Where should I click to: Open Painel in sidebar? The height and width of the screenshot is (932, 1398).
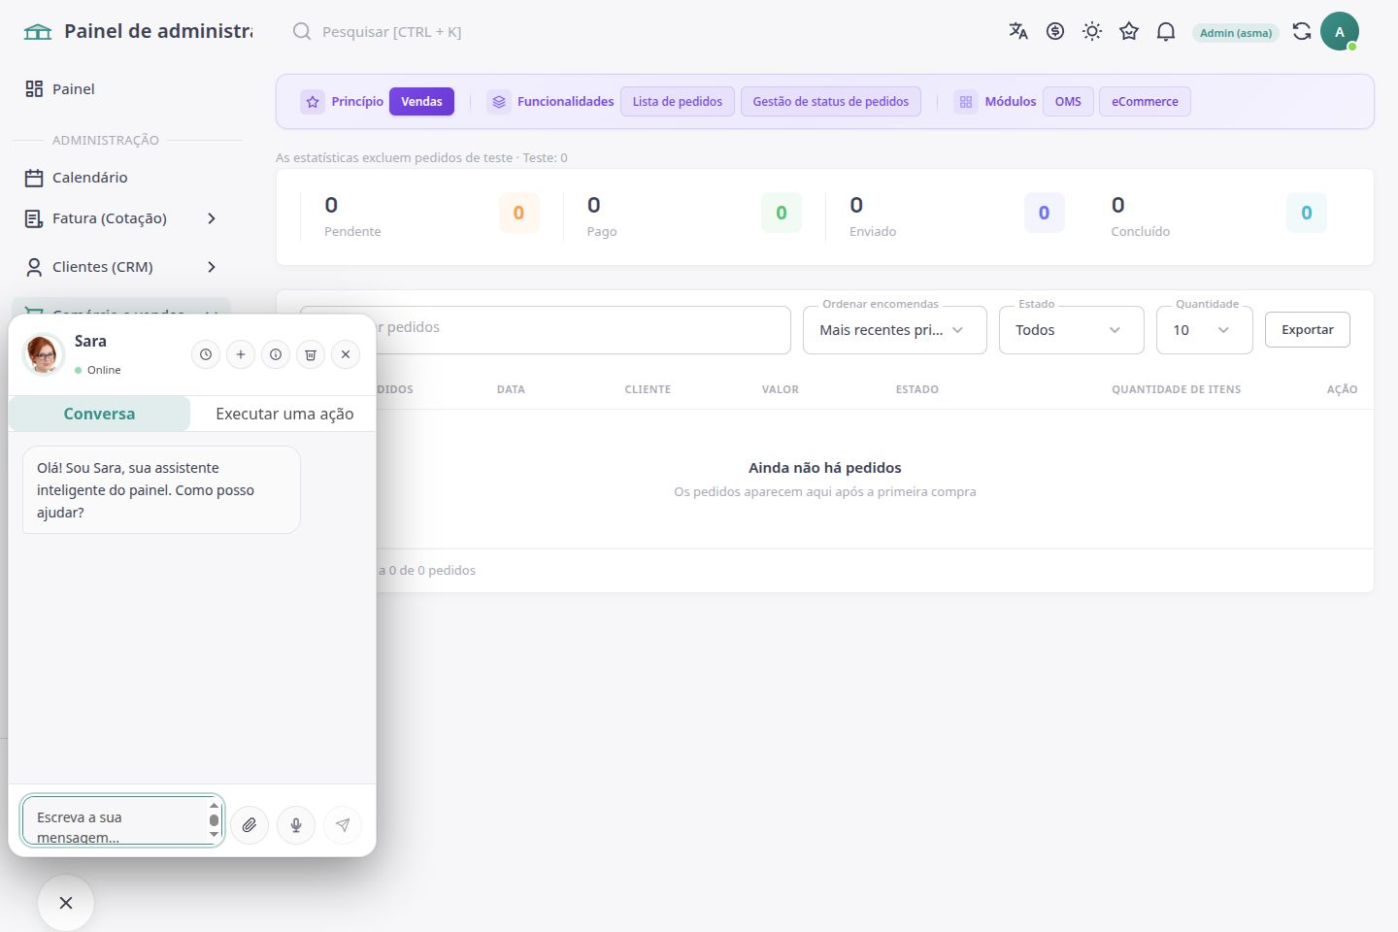pos(121,88)
